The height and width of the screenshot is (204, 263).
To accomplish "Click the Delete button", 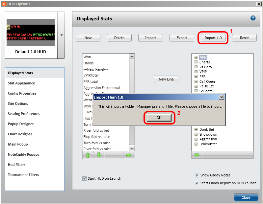I will click(119, 38).
